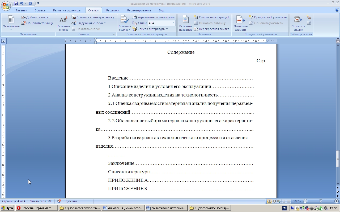Open Рецензирование tab
Viewport: 340px width, 212px height.
click(x=139, y=10)
